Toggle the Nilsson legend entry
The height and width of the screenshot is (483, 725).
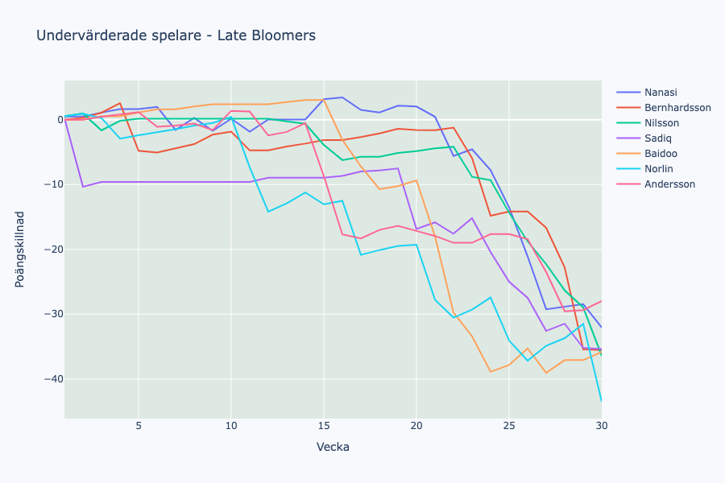tap(661, 123)
